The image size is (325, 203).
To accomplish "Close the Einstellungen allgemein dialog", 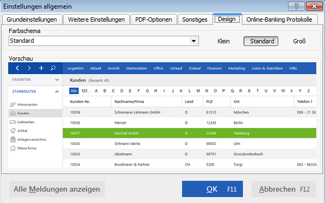I will 314,6.
